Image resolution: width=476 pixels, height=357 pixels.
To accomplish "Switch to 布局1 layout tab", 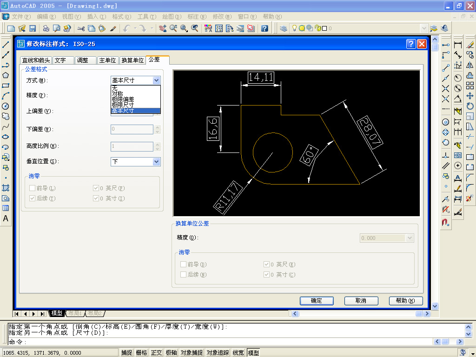I will (x=75, y=313).
